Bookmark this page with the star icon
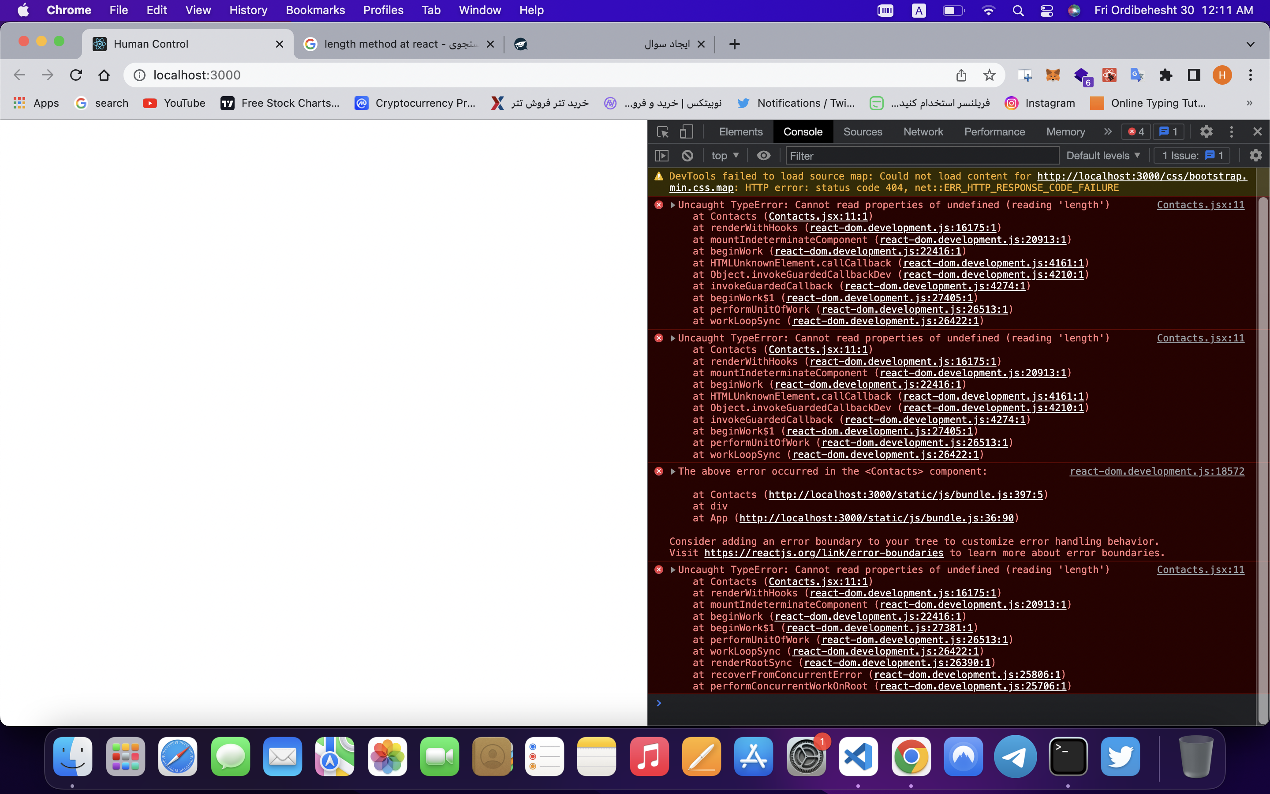1270x794 pixels. [989, 75]
